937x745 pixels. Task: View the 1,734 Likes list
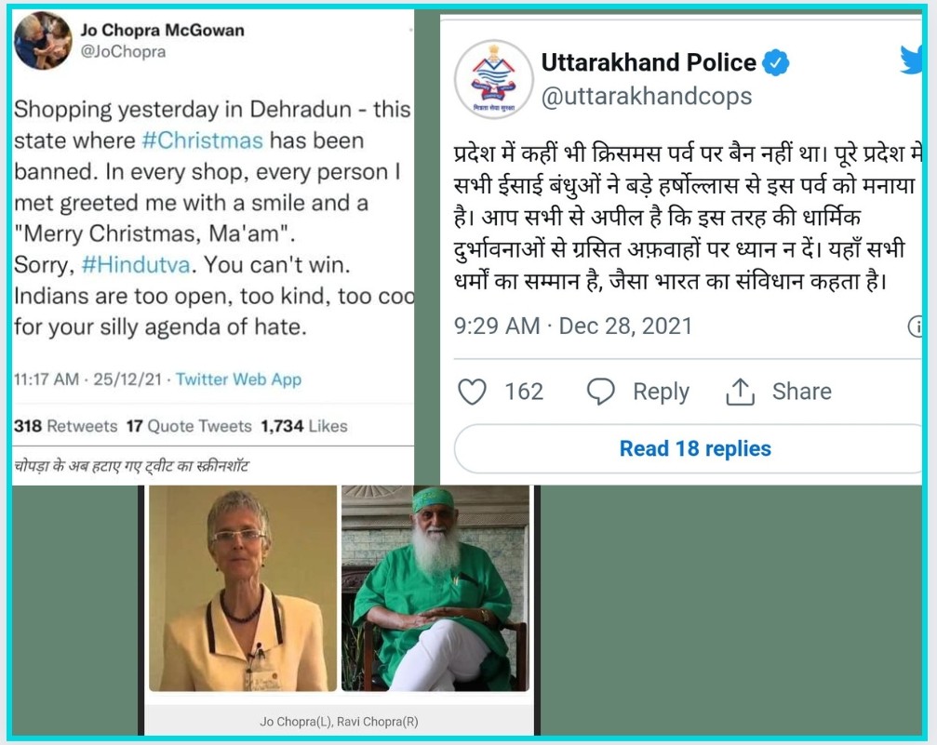click(x=304, y=426)
